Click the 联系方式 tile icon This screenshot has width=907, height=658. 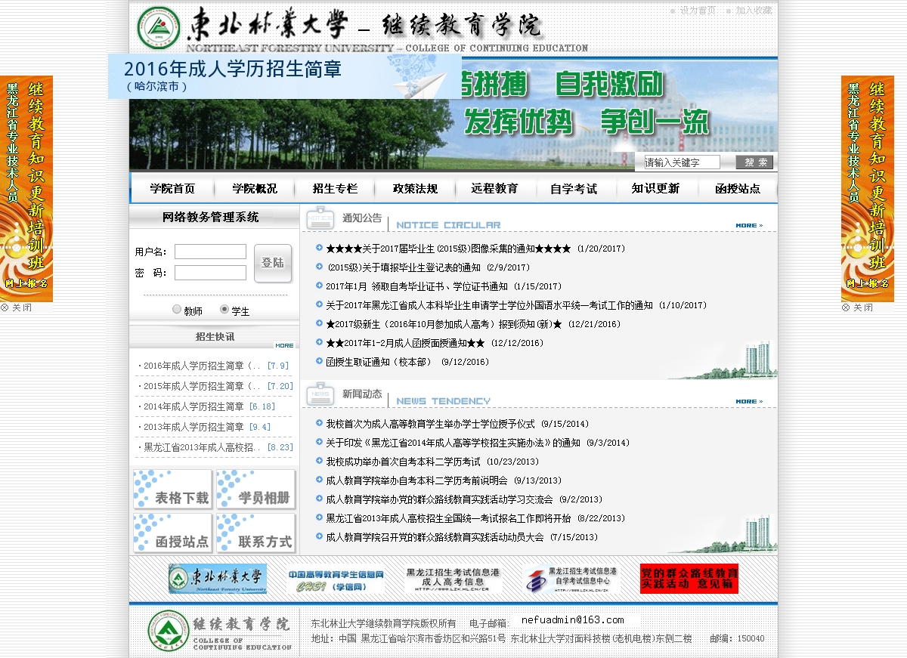coord(255,533)
